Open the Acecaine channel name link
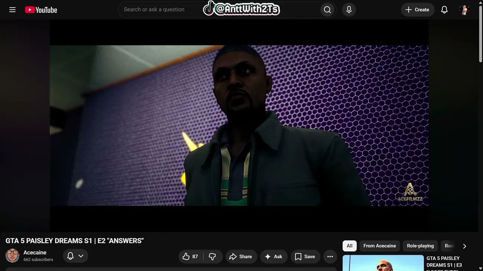The image size is (483, 271). click(35, 253)
